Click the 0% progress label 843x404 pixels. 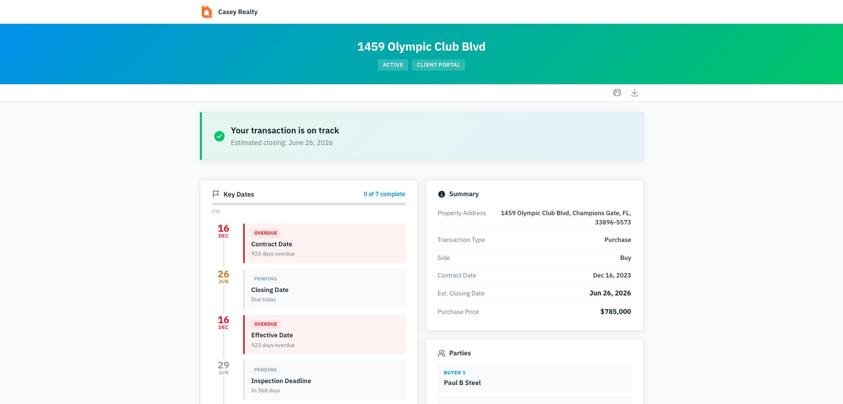[216, 211]
